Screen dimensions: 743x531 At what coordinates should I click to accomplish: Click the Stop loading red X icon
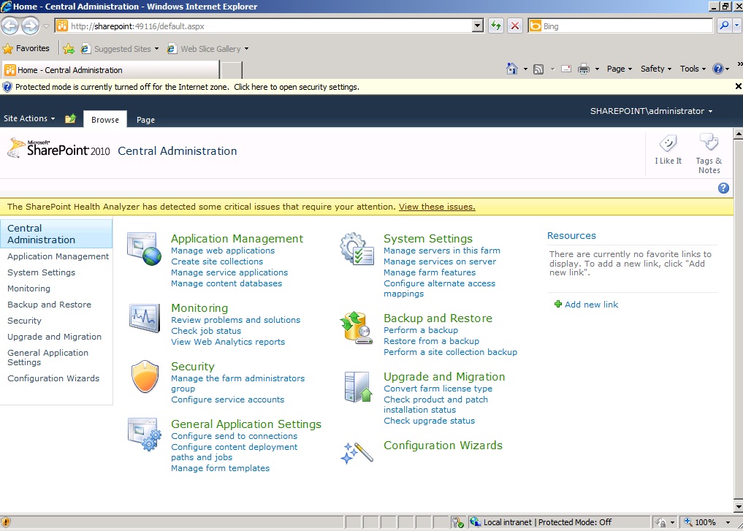coord(514,26)
